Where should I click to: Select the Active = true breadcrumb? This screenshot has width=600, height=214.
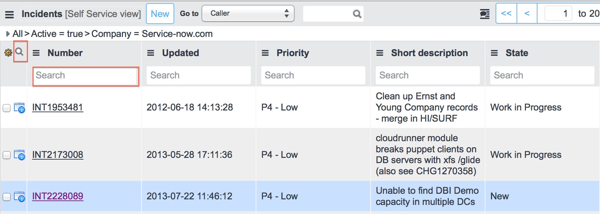[x=57, y=34]
